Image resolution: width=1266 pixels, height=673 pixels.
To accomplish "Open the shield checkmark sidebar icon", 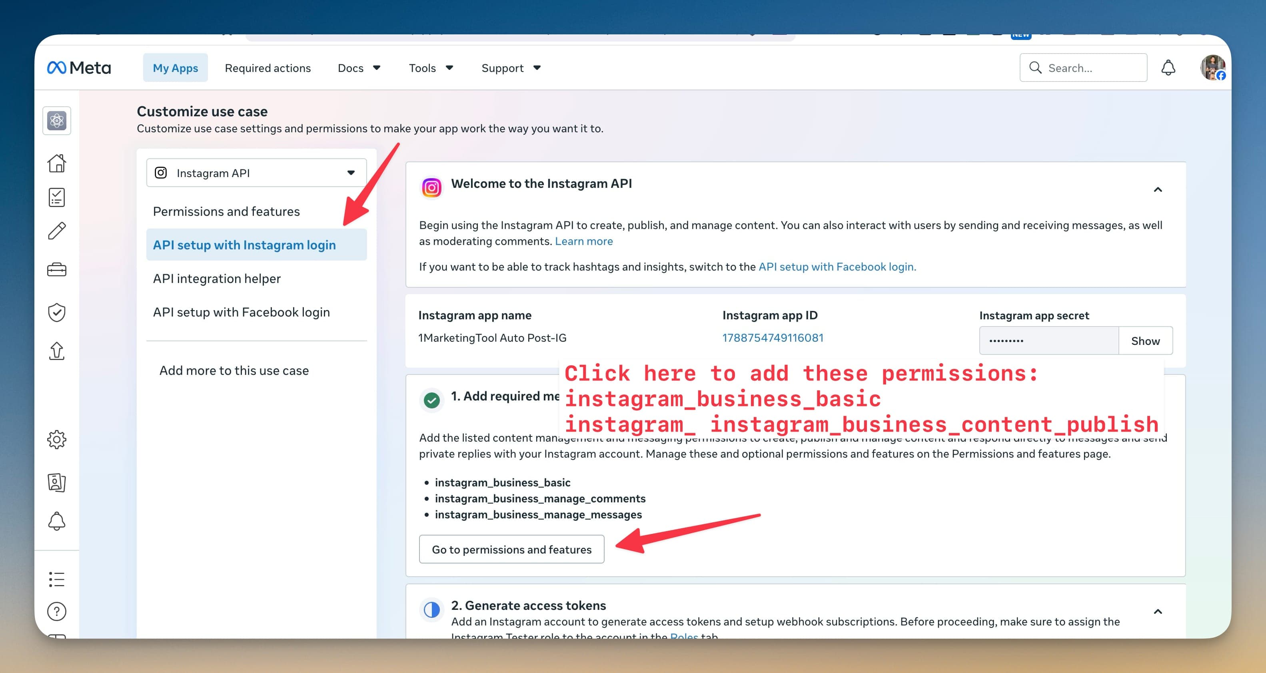I will coord(57,313).
